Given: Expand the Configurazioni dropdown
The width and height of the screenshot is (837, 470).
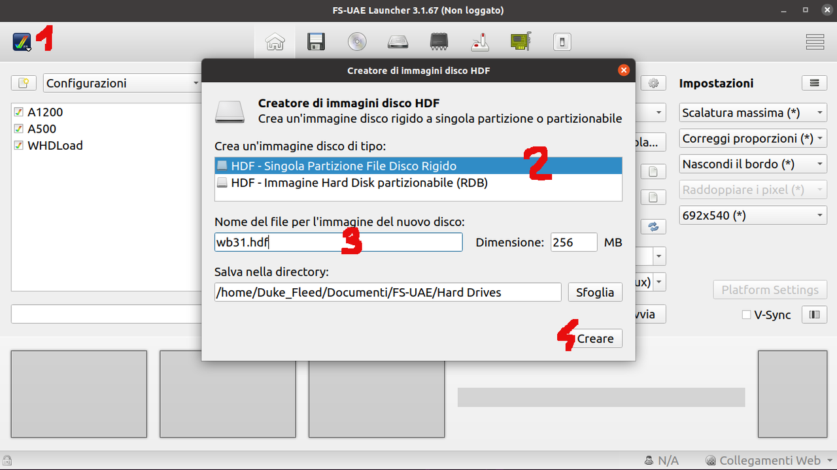Looking at the screenshot, I should tap(122, 83).
